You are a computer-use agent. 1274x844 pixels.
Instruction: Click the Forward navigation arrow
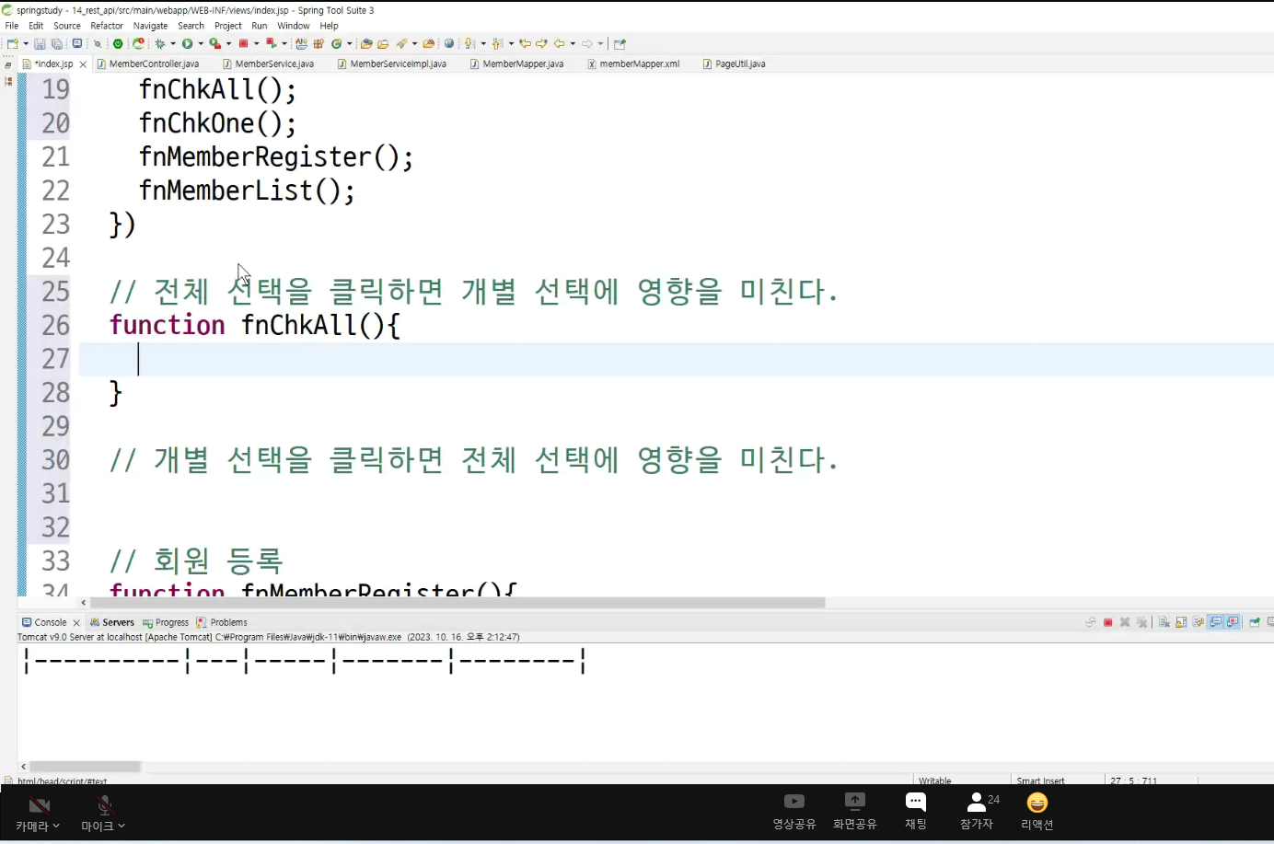586,43
